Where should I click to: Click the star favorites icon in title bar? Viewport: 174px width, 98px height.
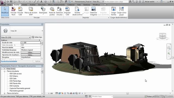[140, 2]
